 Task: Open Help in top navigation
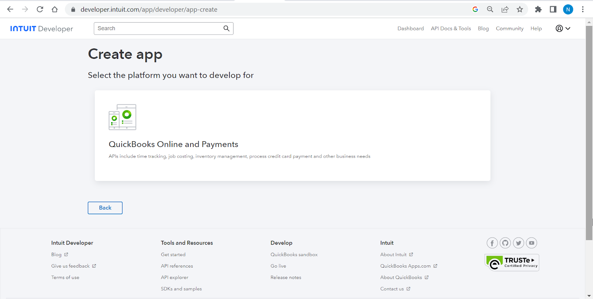[536, 28]
